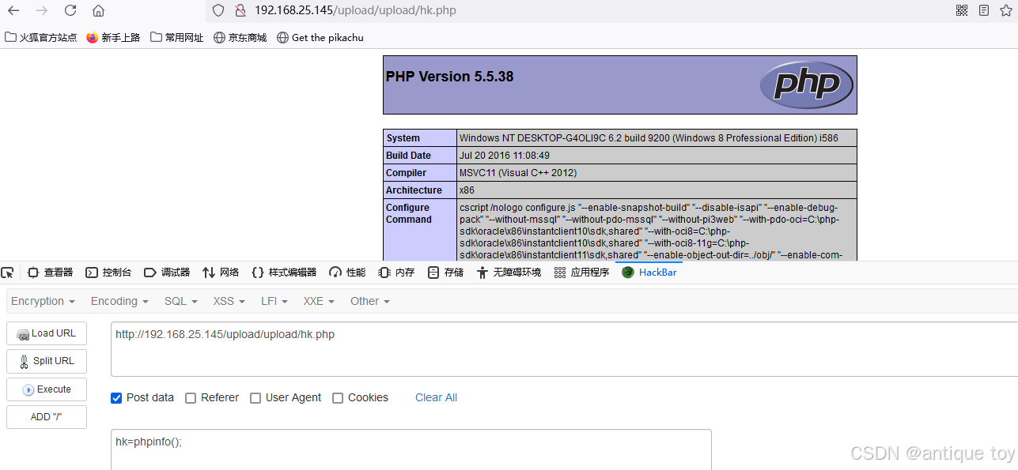Open the Other dropdown menu
This screenshot has height=470, width=1018.
pos(370,301)
